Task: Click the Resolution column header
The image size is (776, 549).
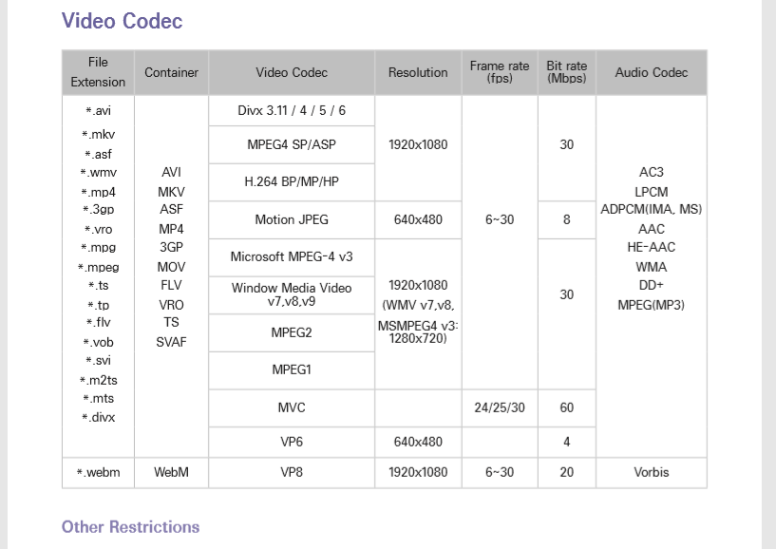Action: pyautogui.click(x=418, y=72)
